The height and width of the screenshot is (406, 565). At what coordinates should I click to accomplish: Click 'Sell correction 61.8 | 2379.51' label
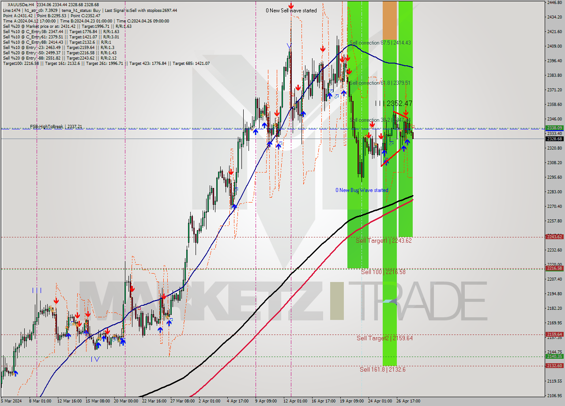[x=380, y=83]
